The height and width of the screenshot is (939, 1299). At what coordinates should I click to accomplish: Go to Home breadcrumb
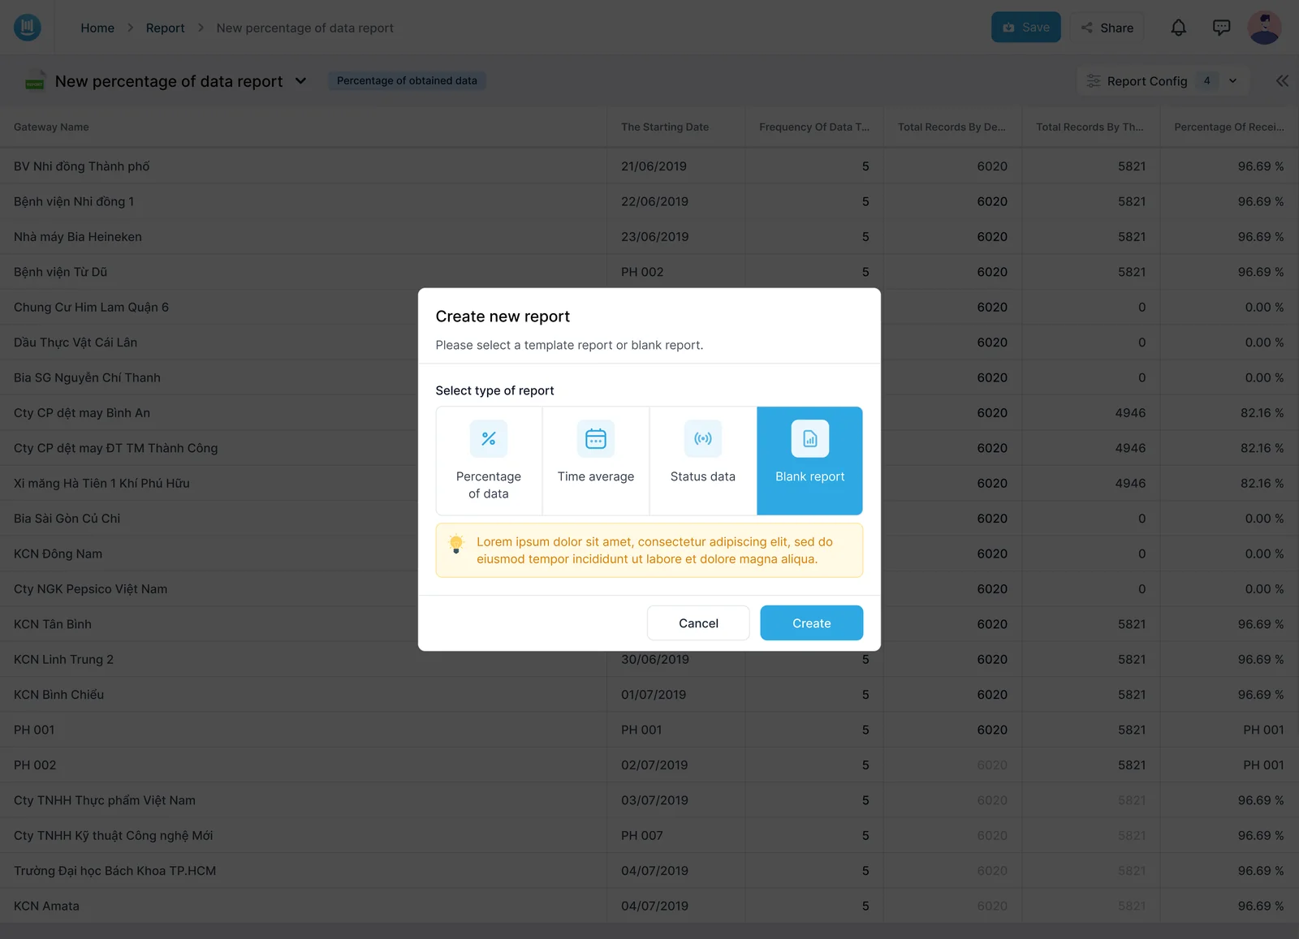pyautogui.click(x=97, y=28)
